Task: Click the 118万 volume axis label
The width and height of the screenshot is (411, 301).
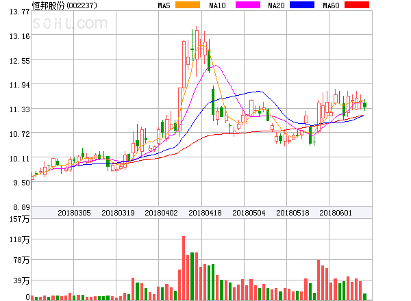Action: (x=20, y=239)
